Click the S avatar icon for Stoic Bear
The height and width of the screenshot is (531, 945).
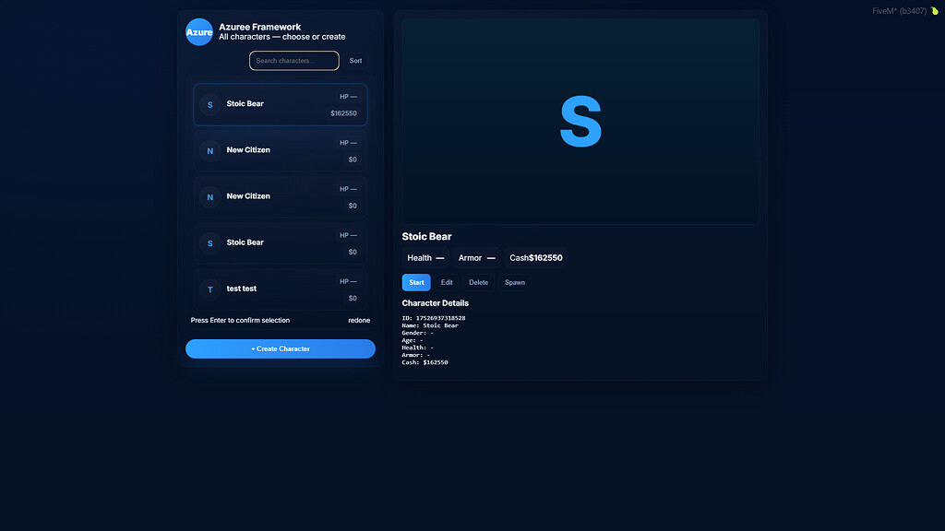pyautogui.click(x=209, y=104)
